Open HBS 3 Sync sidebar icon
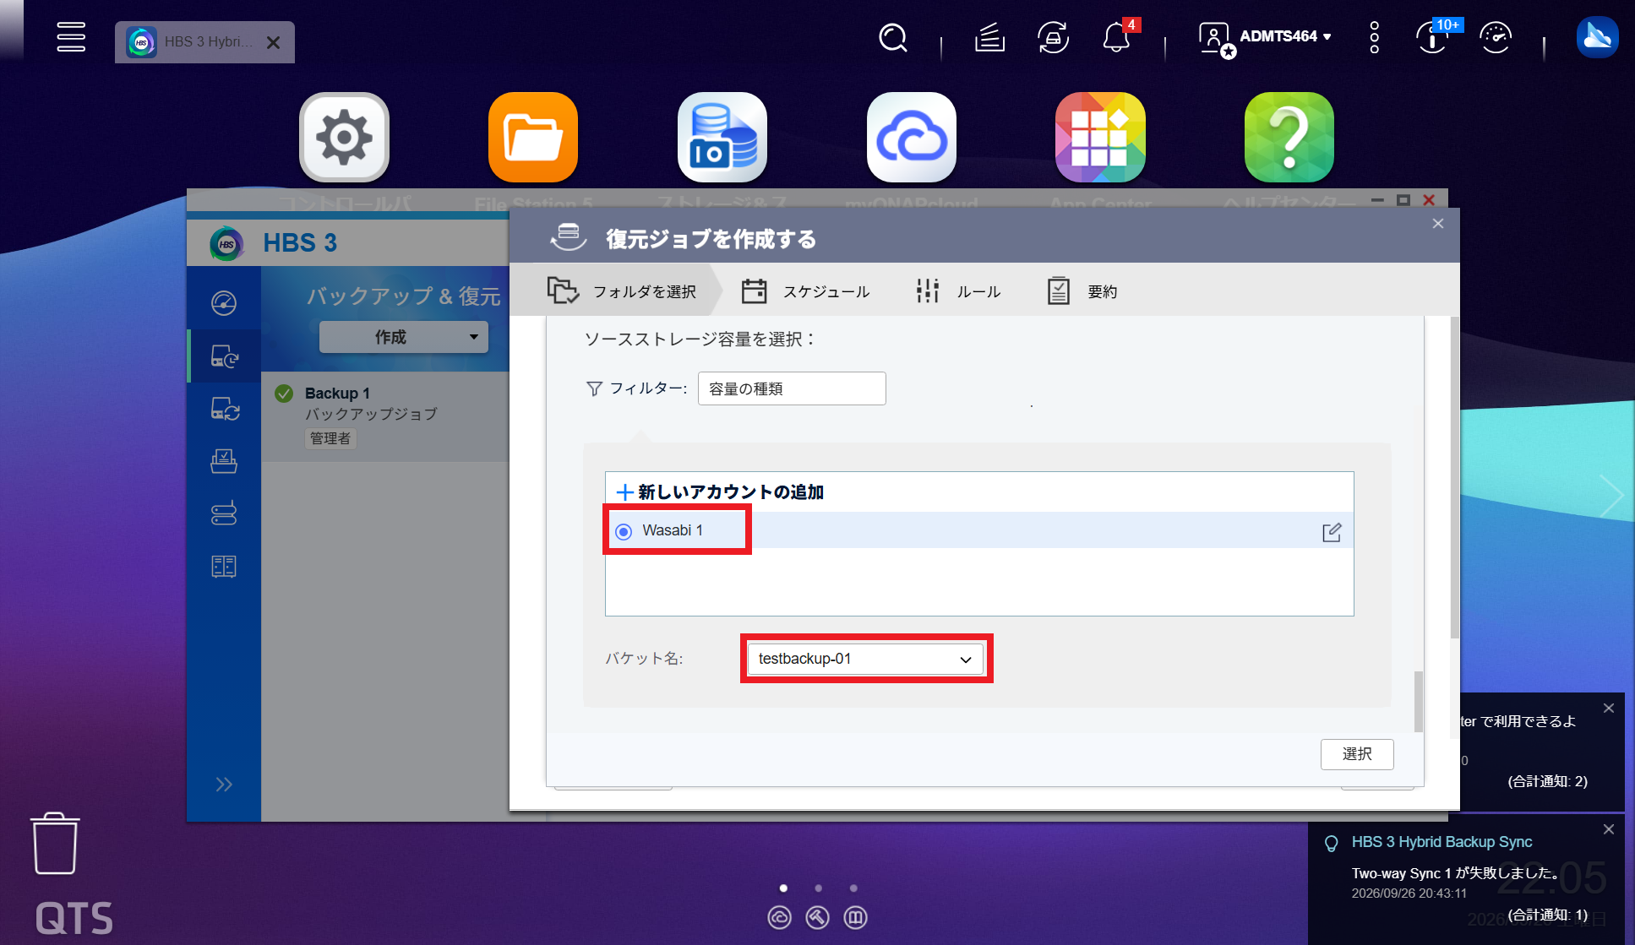The image size is (1635, 945). tap(224, 410)
